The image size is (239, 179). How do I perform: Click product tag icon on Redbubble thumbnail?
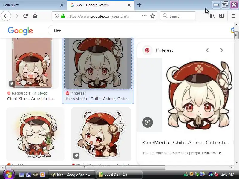pyautogui.click(x=12, y=83)
